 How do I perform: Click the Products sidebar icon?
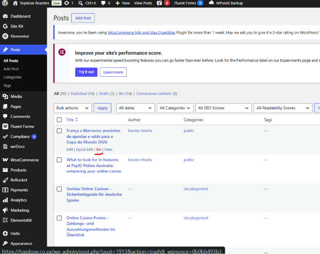click(5, 170)
